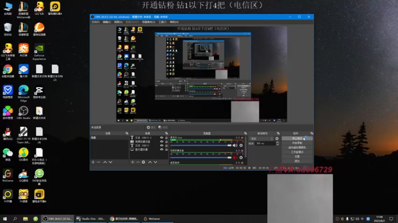398x223 pixels.
Task: Toggle visibility of the first text source
Action: [161, 138]
